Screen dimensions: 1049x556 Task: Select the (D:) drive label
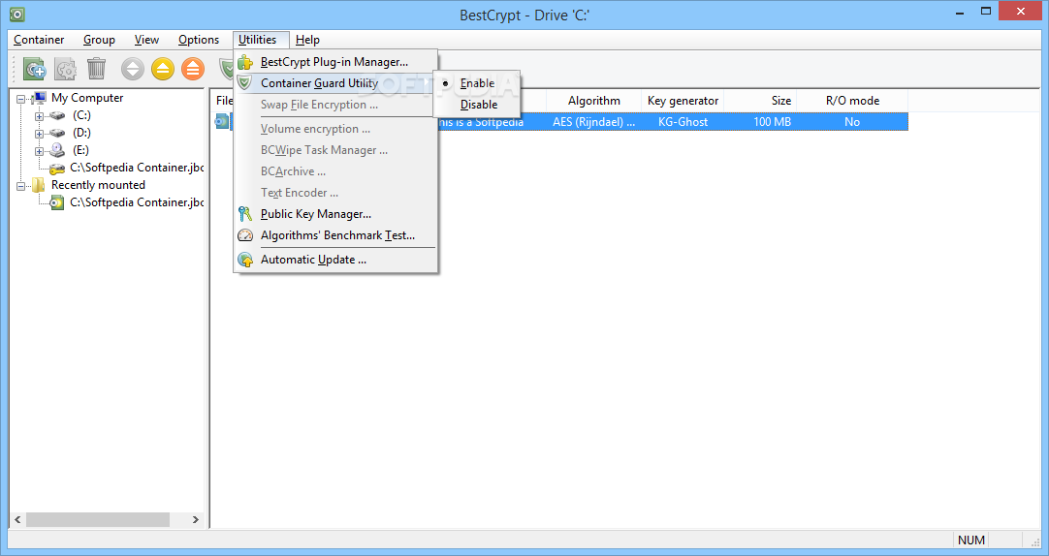tap(81, 133)
